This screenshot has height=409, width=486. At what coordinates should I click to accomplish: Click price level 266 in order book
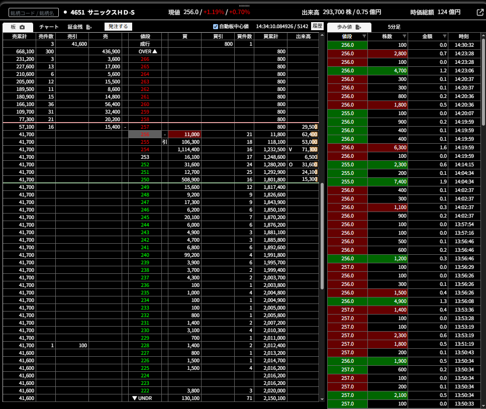pyautogui.click(x=145, y=59)
